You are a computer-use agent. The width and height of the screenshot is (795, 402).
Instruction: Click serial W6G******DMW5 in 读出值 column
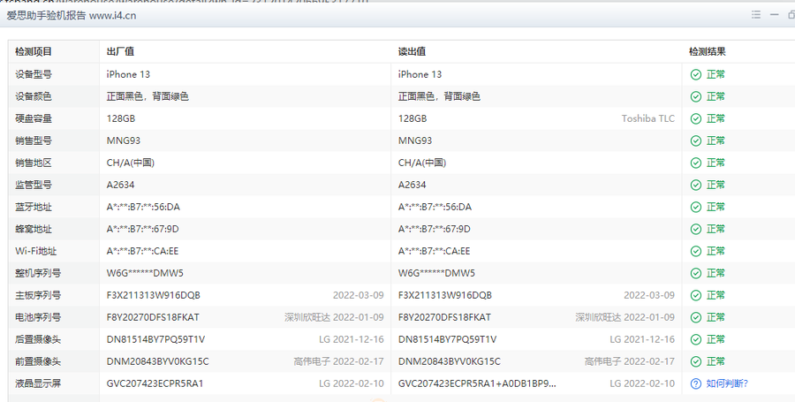436,273
